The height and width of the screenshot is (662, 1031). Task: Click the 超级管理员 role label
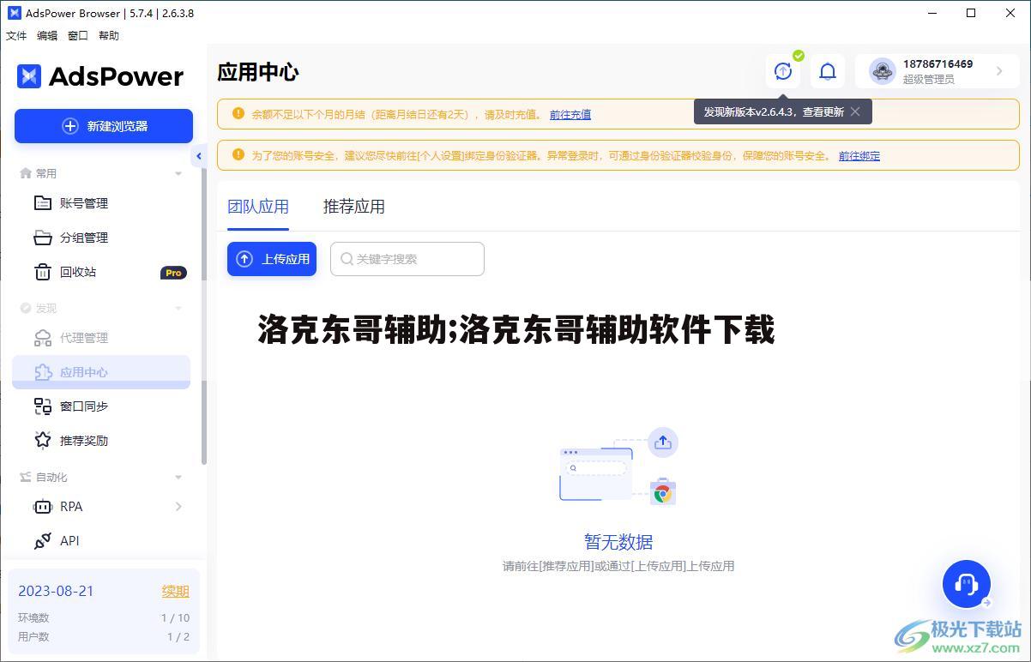pos(928,80)
